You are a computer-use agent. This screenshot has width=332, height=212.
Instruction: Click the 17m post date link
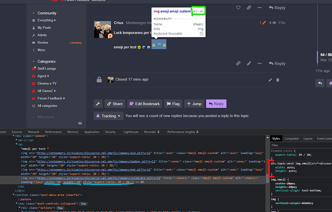281,23
